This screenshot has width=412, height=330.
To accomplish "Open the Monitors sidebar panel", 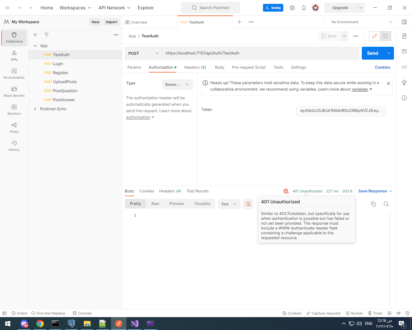I will [14, 110].
